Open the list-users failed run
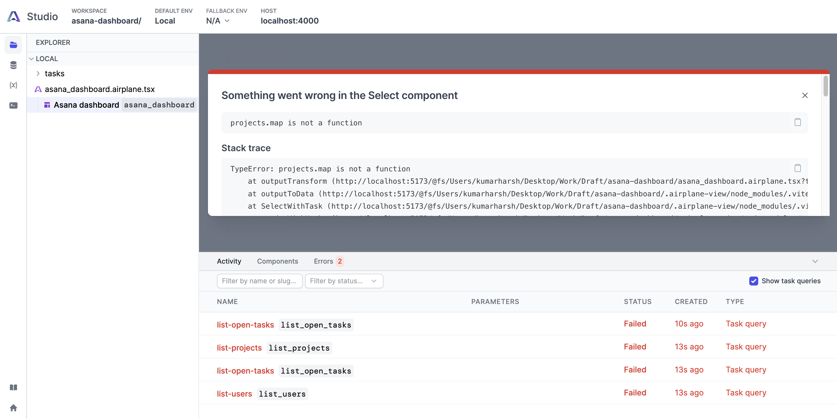This screenshot has height=419, width=837. click(x=234, y=394)
